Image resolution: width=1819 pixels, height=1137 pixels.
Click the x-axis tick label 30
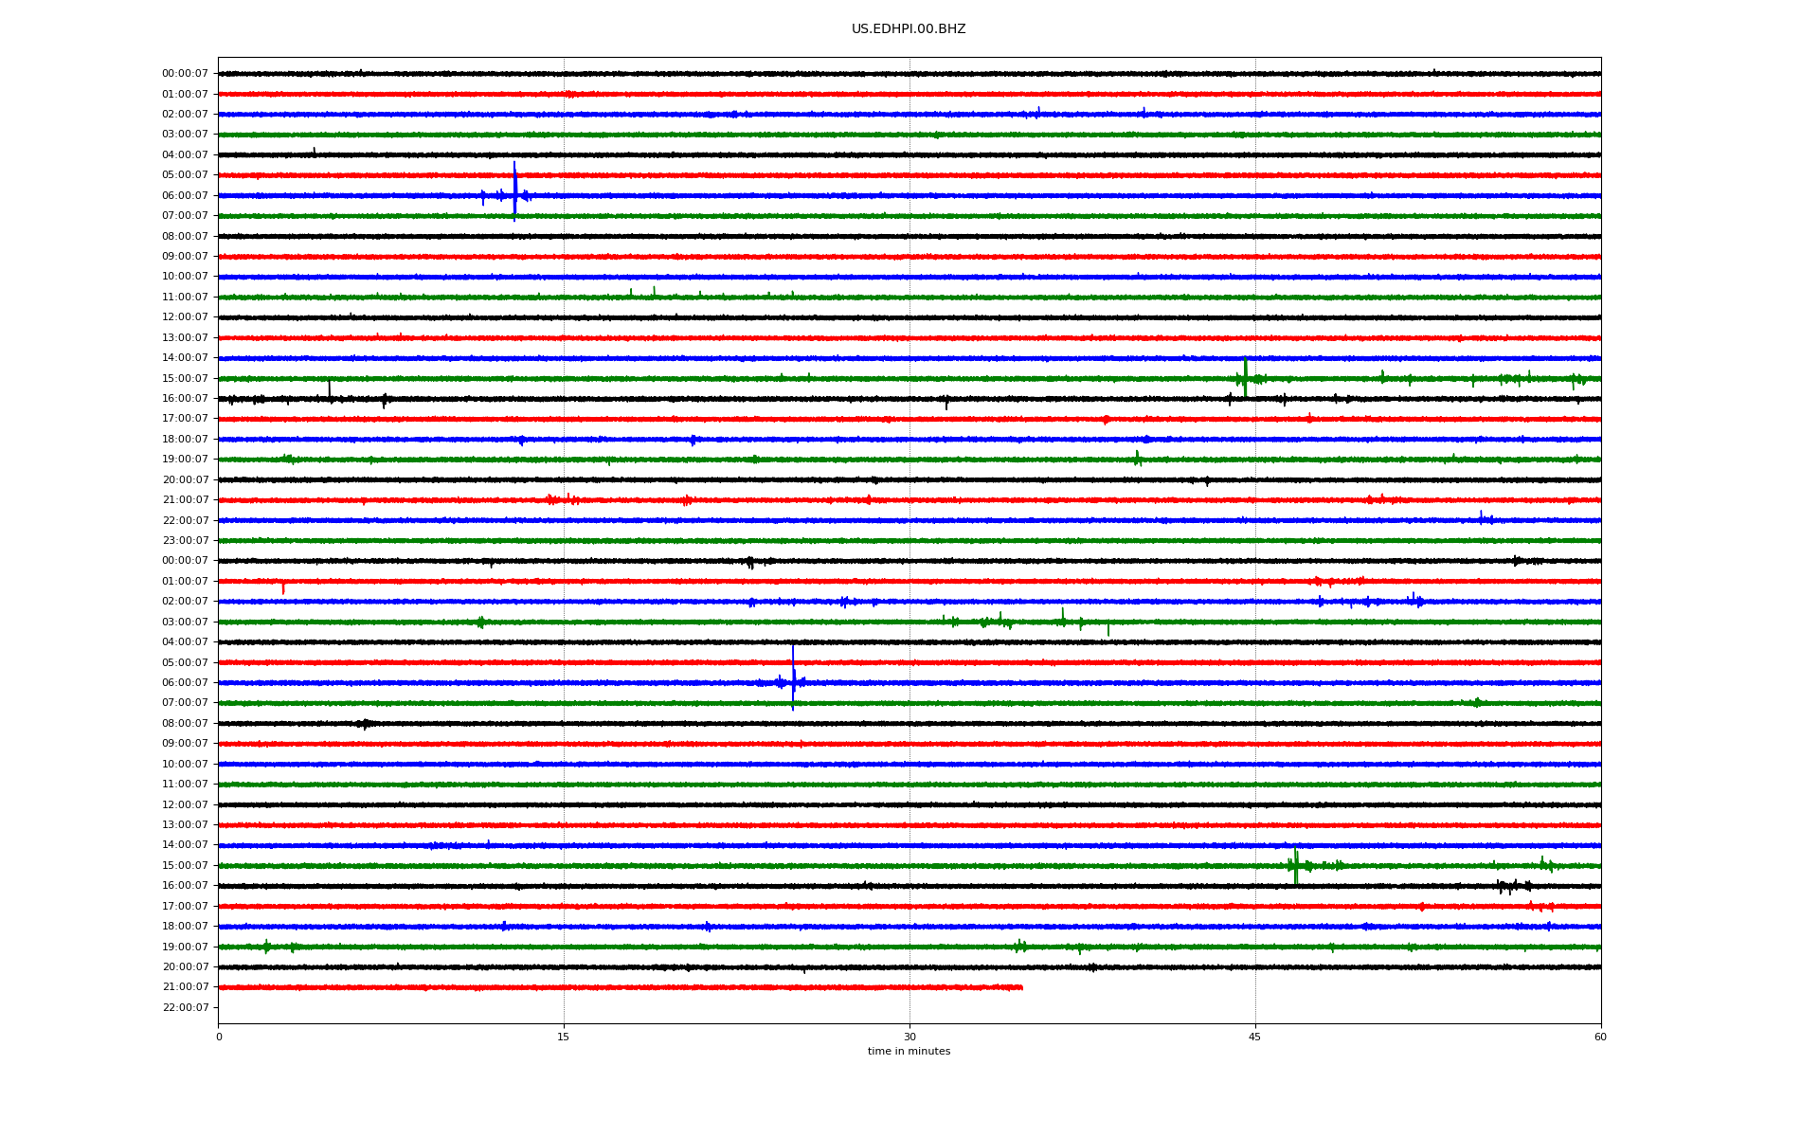[909, 1037]
